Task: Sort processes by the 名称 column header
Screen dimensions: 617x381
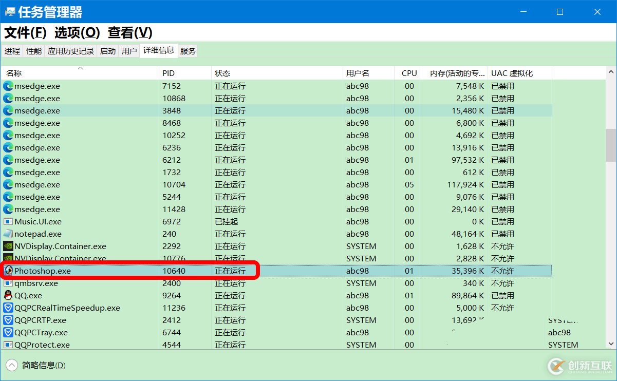Action: (x=14, y=73)
